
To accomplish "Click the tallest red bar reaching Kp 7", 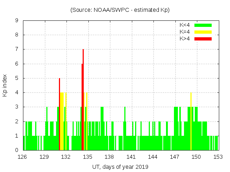I will [x=83, y=100].
